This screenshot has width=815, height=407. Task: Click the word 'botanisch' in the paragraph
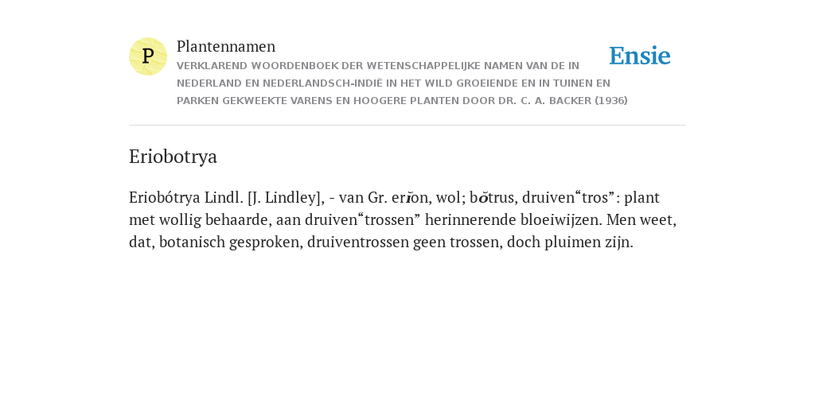192,242
